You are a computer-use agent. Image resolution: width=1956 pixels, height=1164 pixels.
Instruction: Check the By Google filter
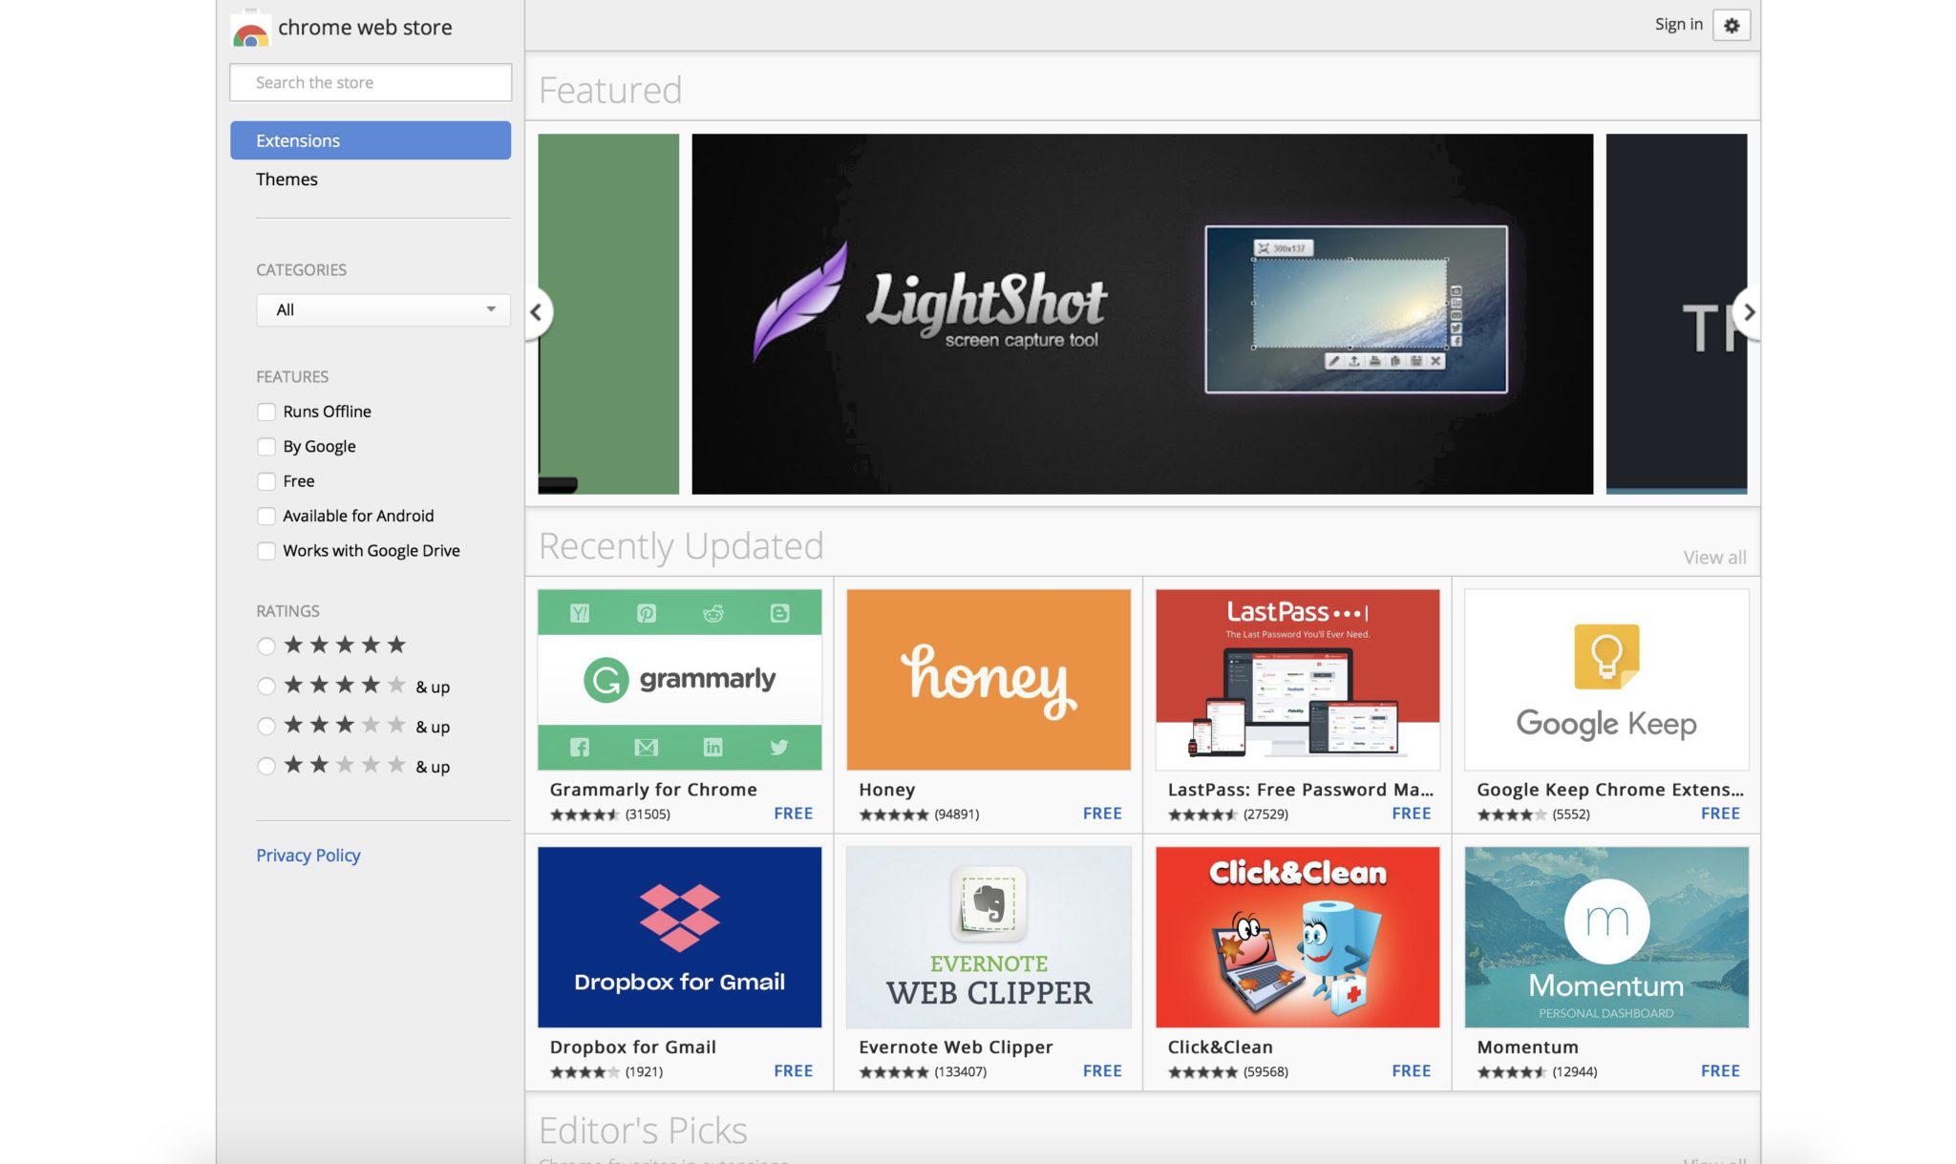266,447
